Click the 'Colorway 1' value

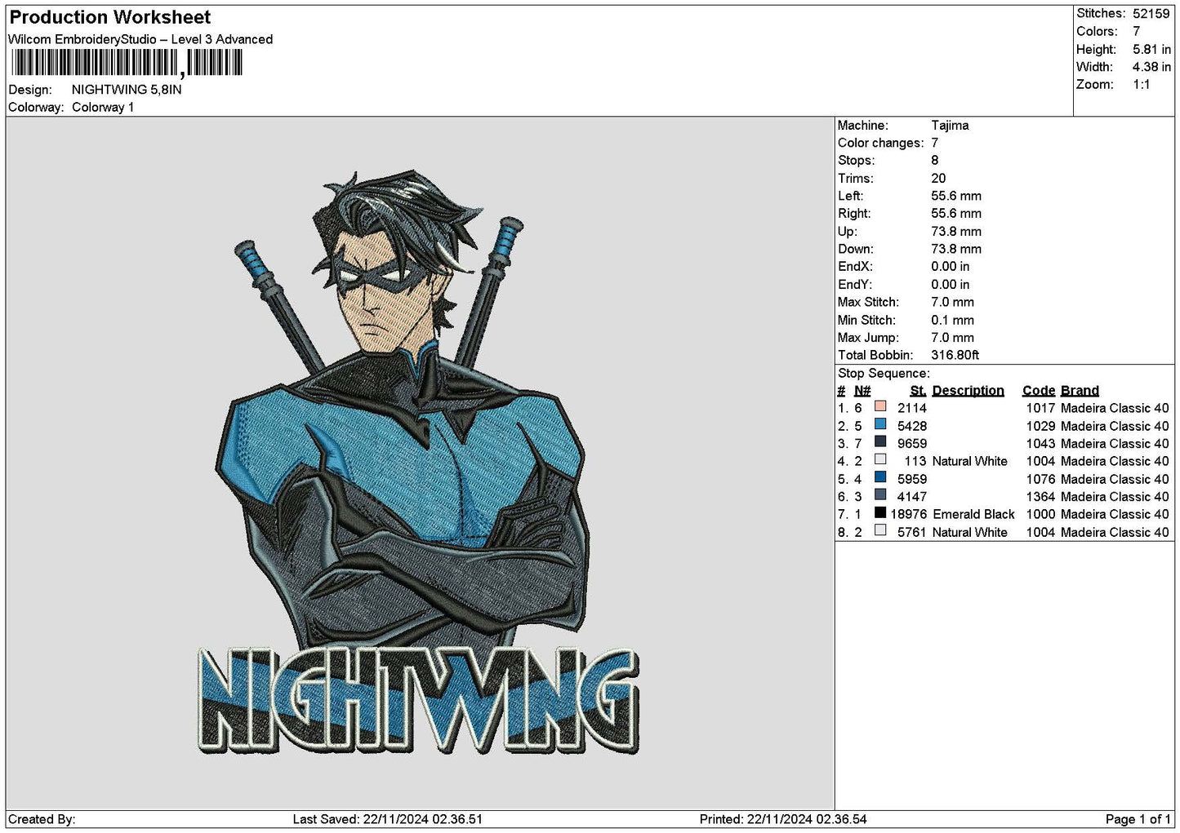pyautogui.click(x=103, y=108)
